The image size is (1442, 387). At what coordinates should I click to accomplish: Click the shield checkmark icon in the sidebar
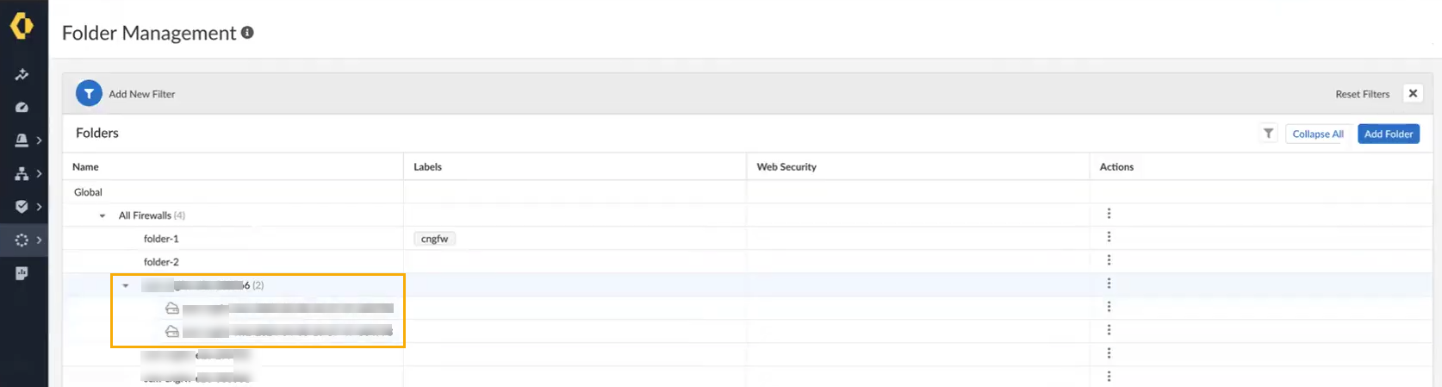(x=22, y=207)
